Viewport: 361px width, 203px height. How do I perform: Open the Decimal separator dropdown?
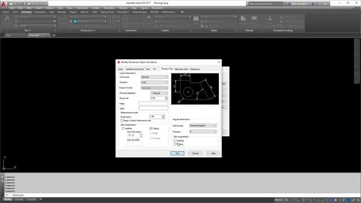[159, 93]
